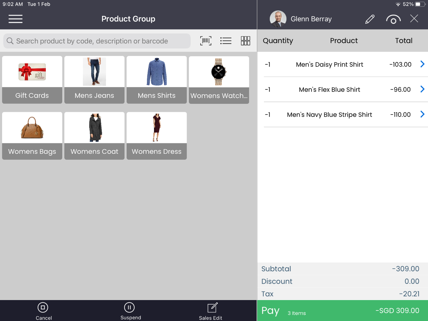
Task: Open the customer display icon in header
Action: [x=393, y=19]
